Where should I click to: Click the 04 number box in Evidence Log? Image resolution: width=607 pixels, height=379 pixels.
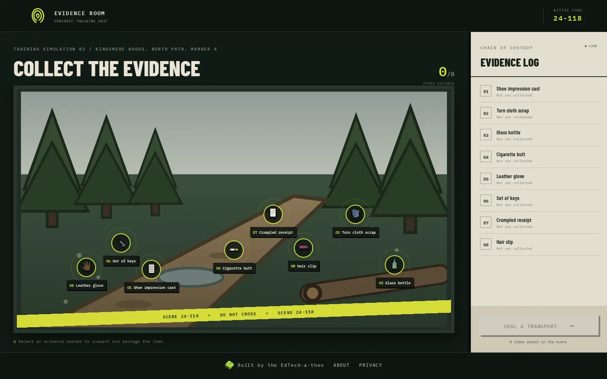(x=486, y=157)
